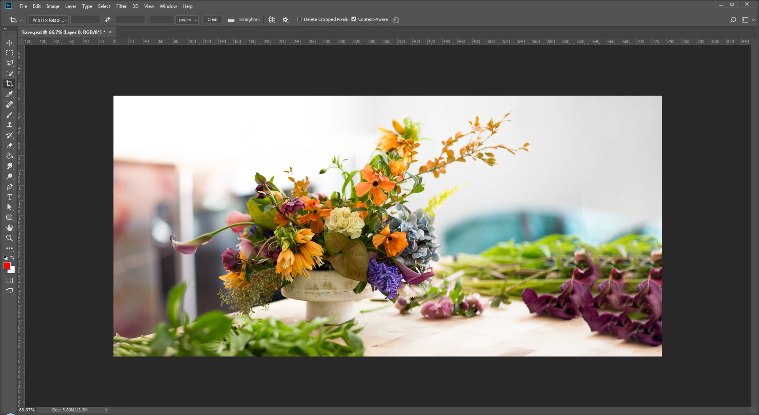Open the Edit Toolbar ellipsis
This screenshot has width=759, height=415.
9,248
